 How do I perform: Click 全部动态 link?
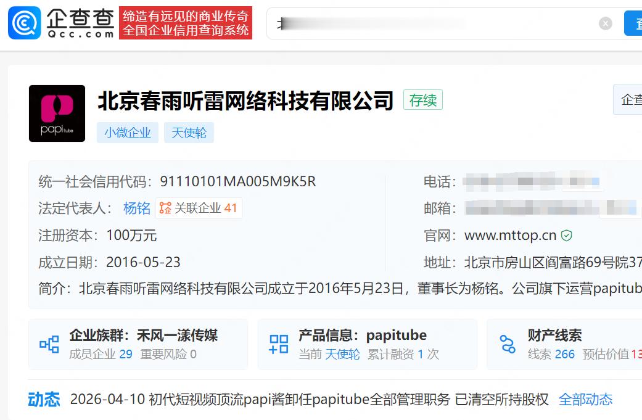point(585,399)
